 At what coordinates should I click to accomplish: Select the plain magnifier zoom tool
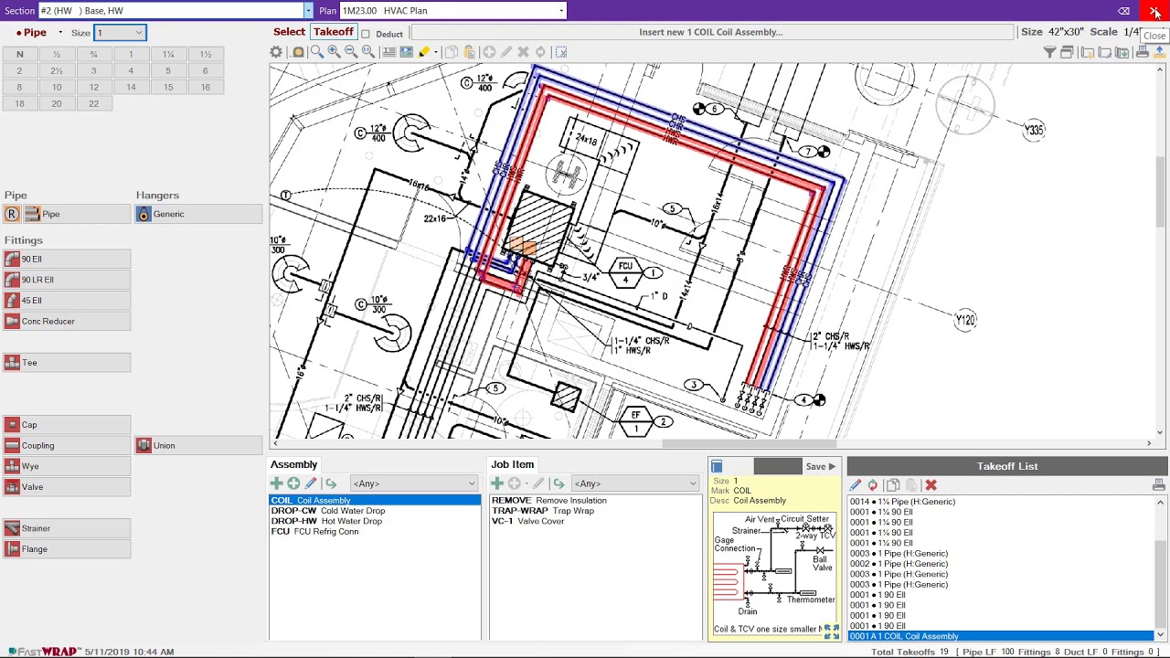[316, 52]
